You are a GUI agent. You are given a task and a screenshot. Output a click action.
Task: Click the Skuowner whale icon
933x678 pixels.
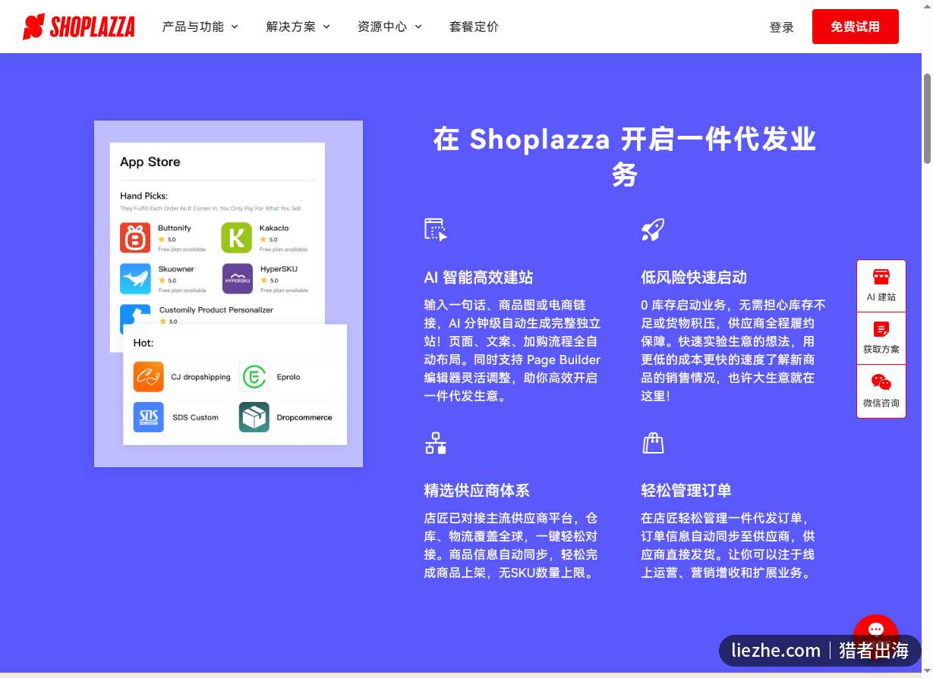pos(135,278)
